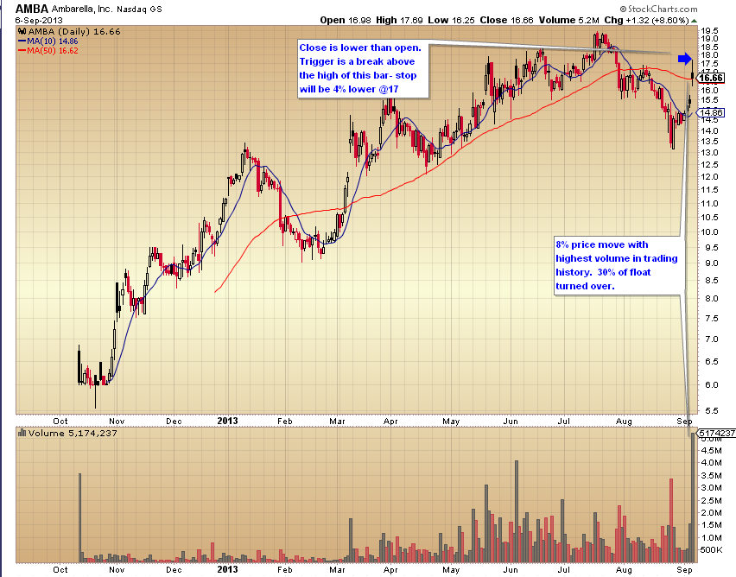Click the 500K volume axis label

[x=711, y=549]
